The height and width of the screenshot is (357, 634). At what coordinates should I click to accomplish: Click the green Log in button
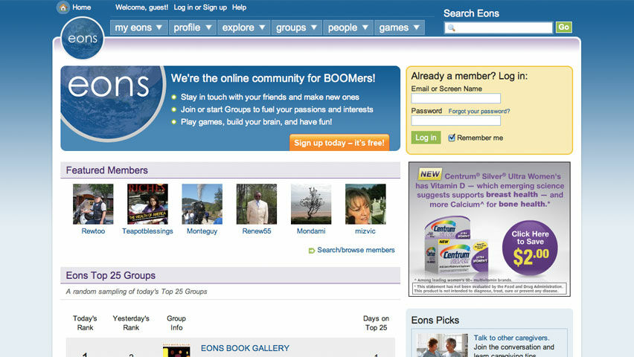pos(426,138)
